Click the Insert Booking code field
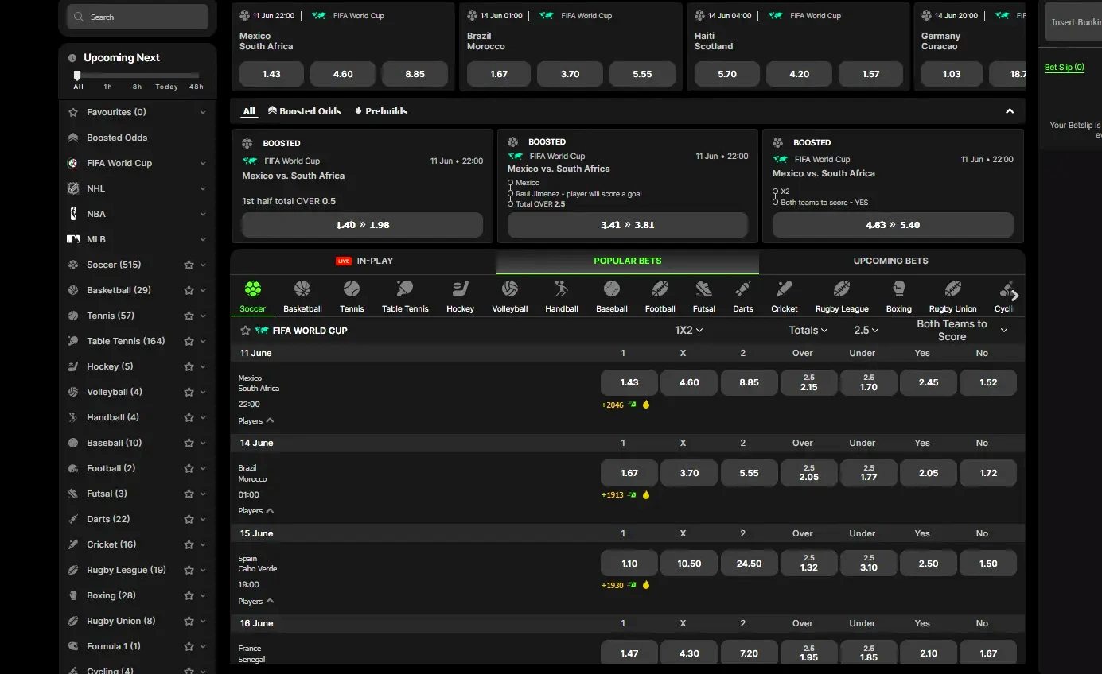 pyautogui.click(x=1073, y=21)
